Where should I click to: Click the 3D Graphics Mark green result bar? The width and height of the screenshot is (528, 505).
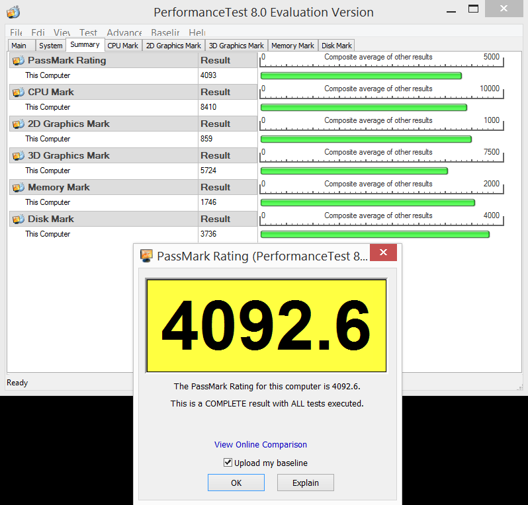[354, 171]
